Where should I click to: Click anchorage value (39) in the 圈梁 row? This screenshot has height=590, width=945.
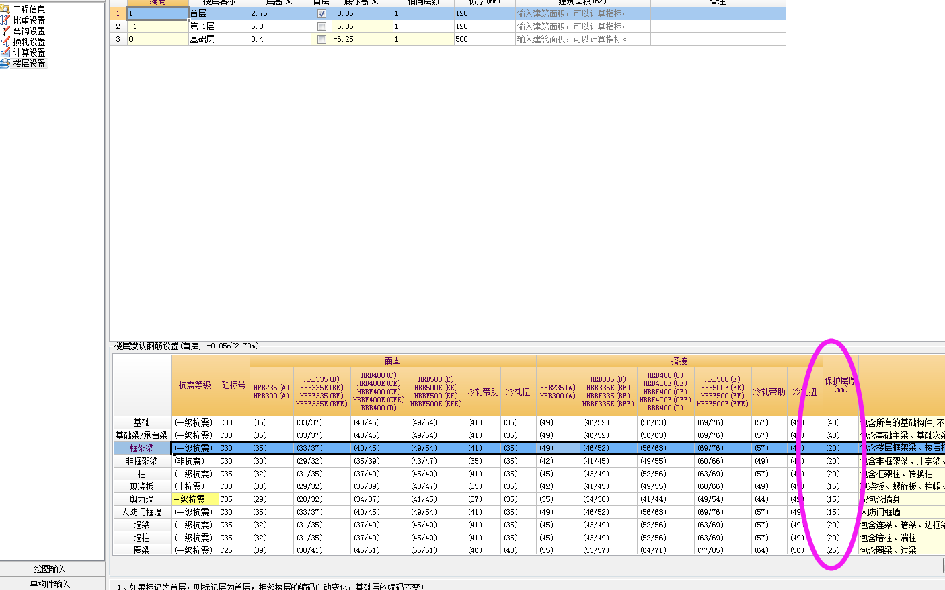pyautogui.click(x=272, y=550)
